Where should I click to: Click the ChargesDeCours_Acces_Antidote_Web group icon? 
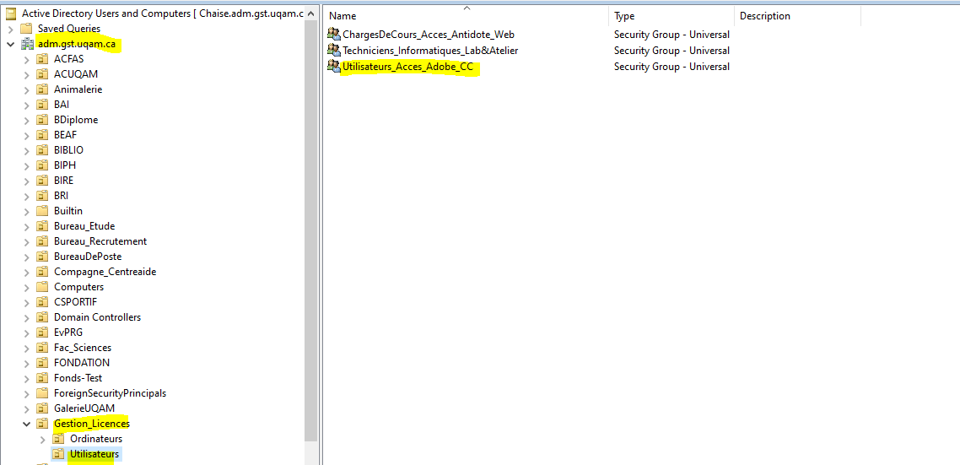(x=334, y=34)
